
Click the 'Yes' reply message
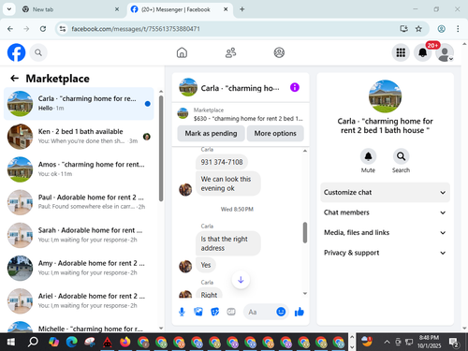206,265
